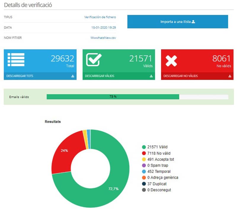Click Descarregar Vàlids link

(x=100, y=76)
